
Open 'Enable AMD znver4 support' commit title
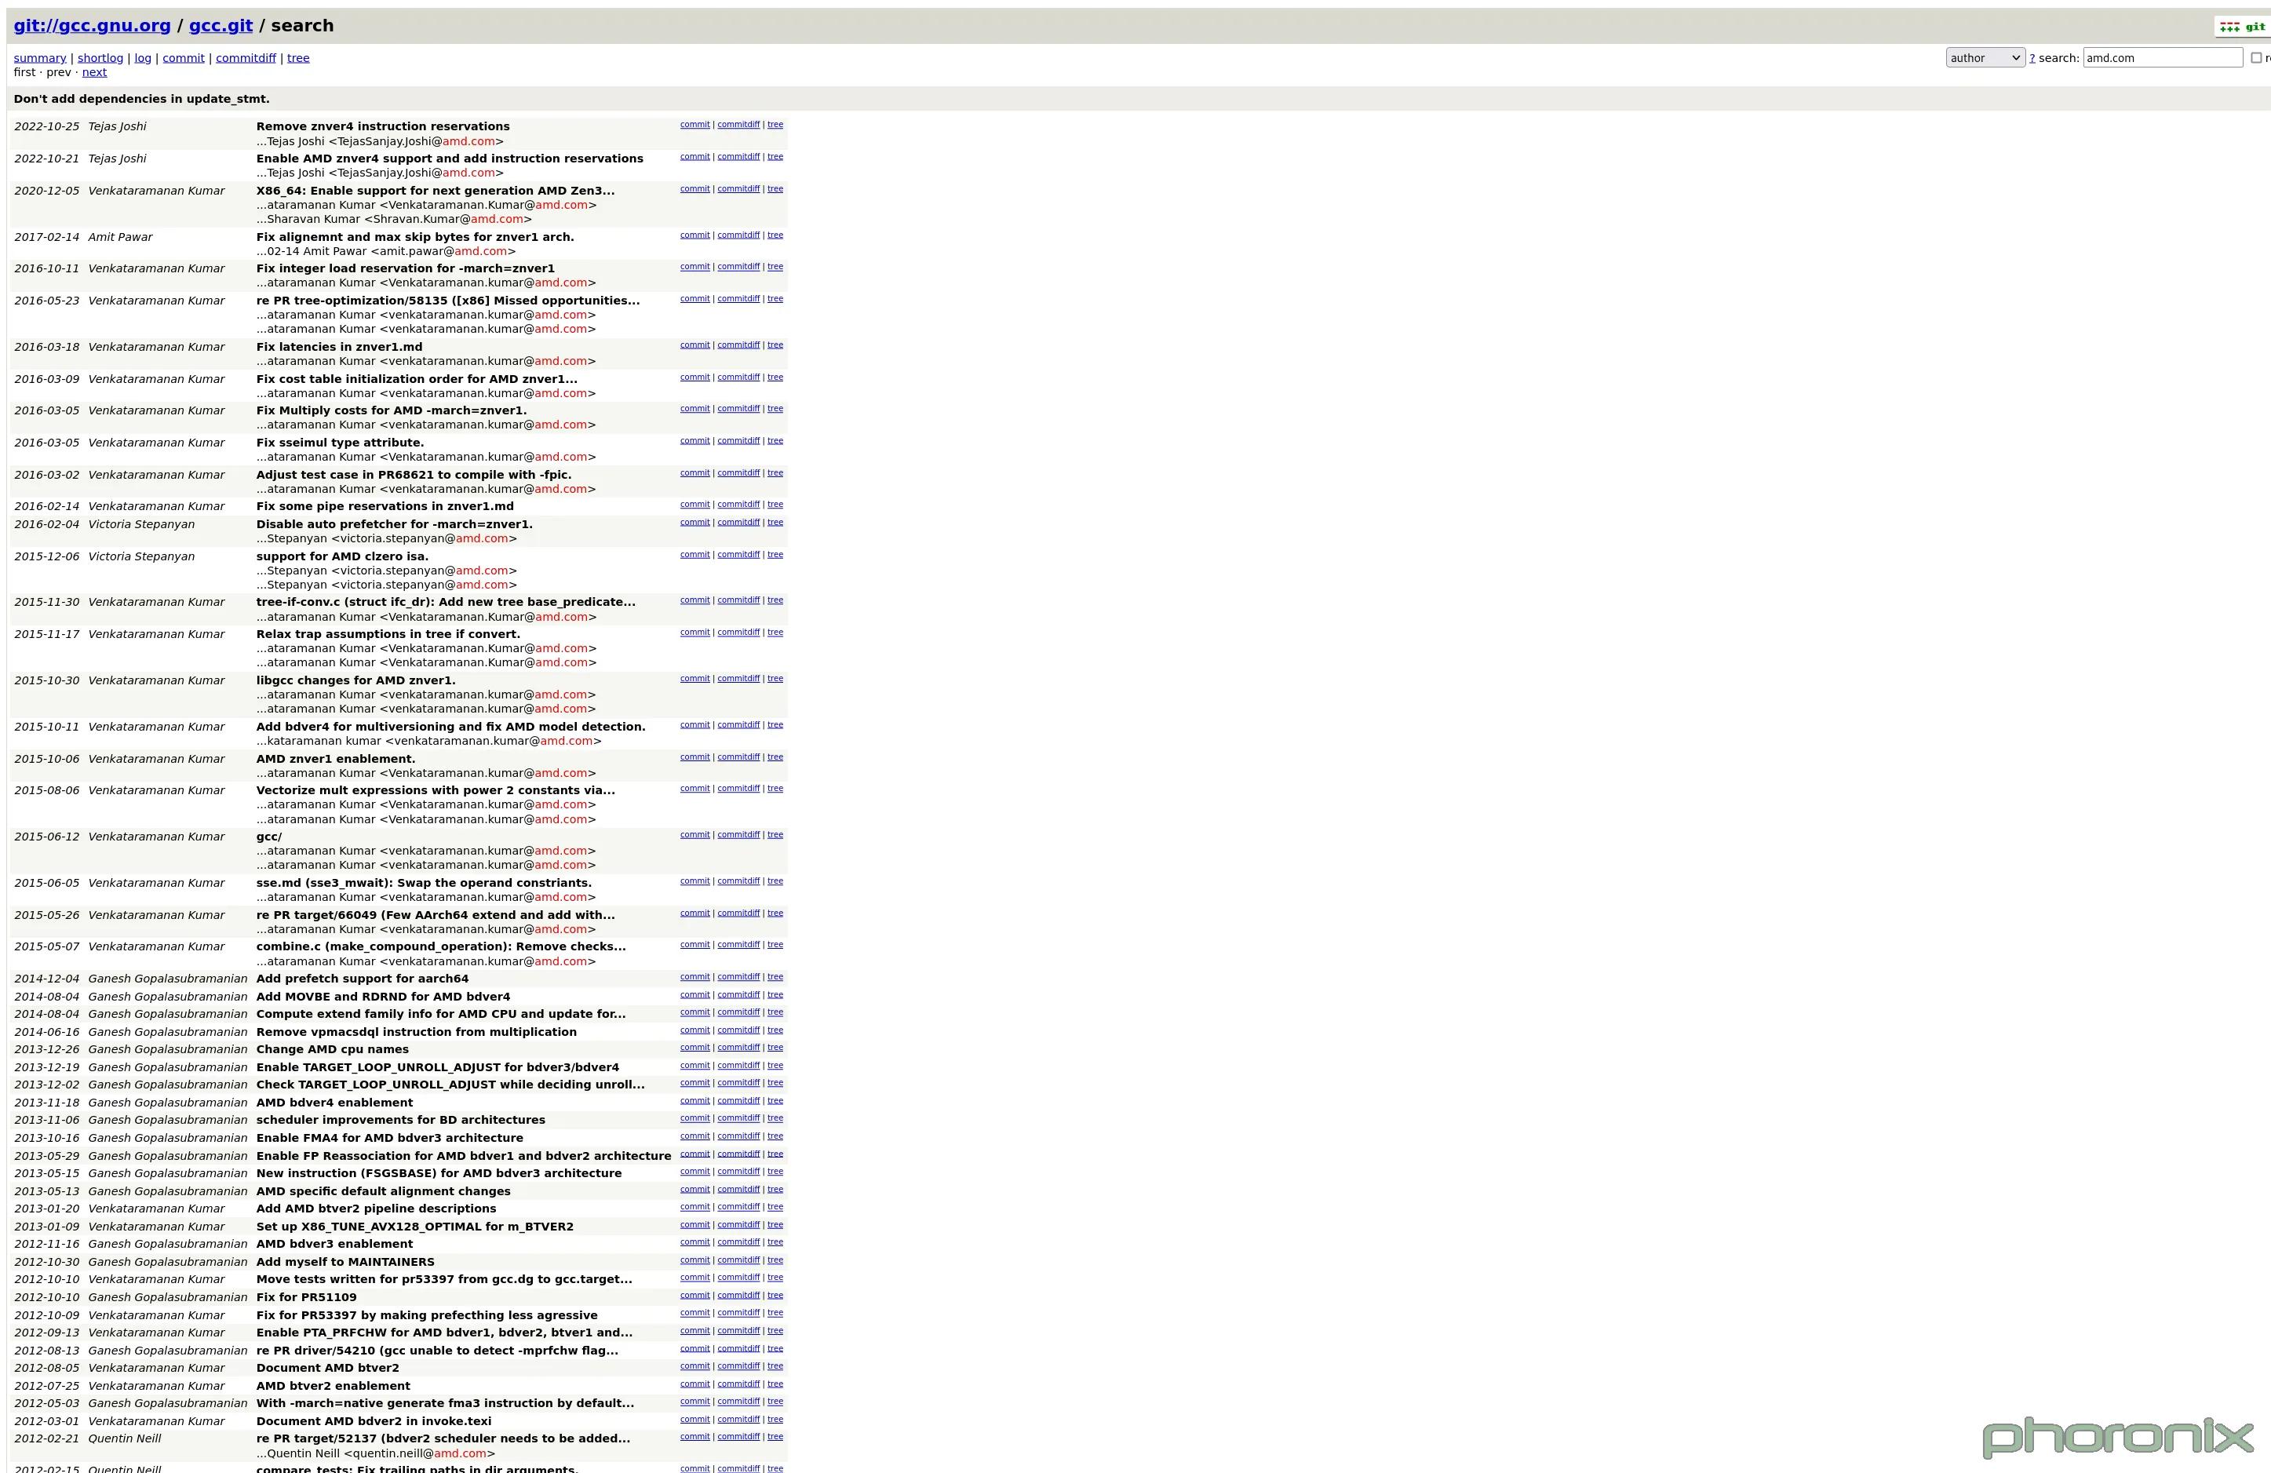click(450, 159)
